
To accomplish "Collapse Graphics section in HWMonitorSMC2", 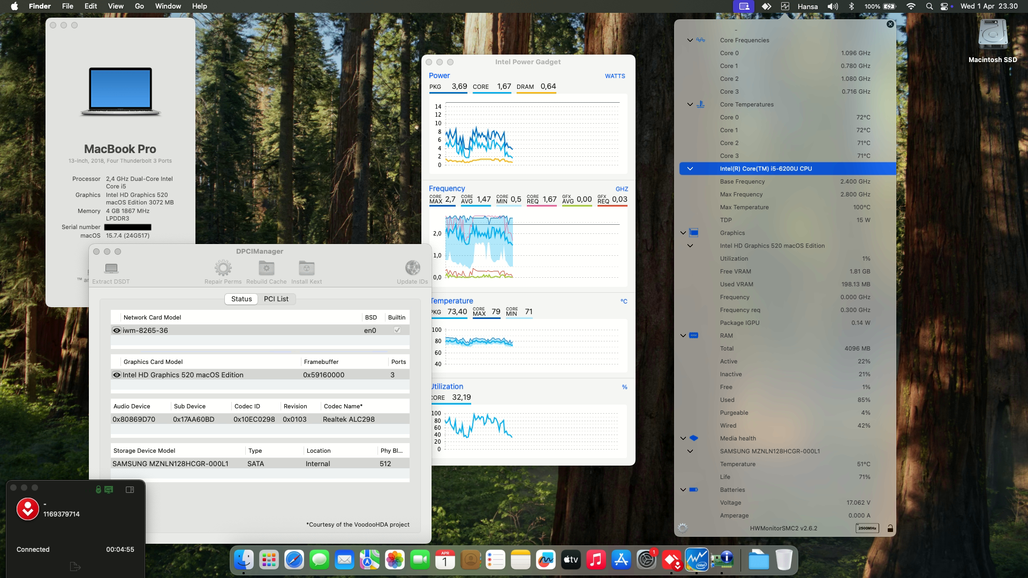I will (683, 233).
